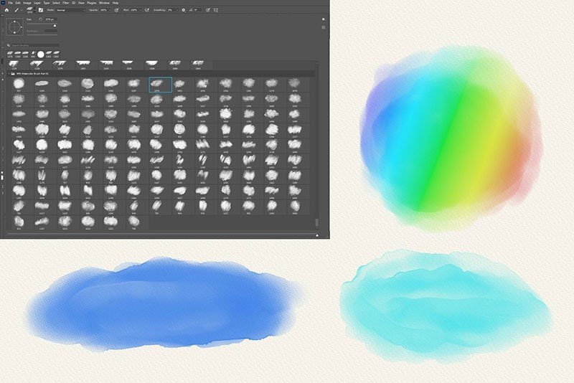
Task: Open the View menu
Action: pyautogui.click(x=81, y=3)
